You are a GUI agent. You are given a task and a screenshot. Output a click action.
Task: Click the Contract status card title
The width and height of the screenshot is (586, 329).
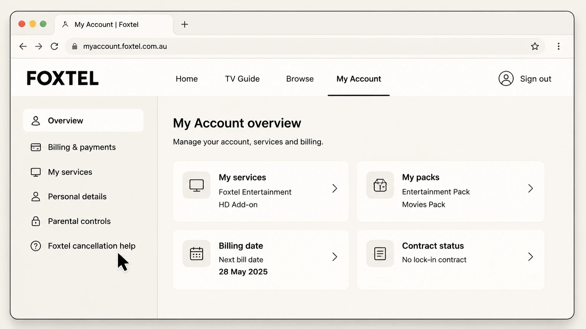pyautogui.click(x=433, y=246)
